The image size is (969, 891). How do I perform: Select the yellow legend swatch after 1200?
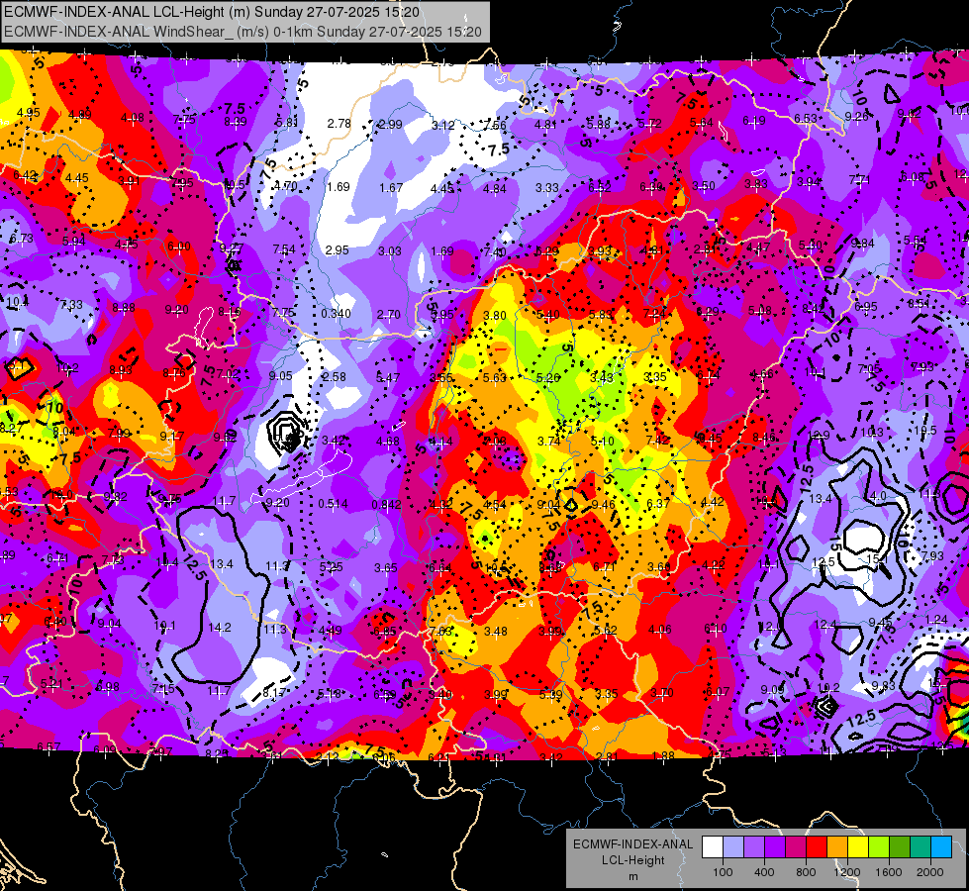[858, 847]
